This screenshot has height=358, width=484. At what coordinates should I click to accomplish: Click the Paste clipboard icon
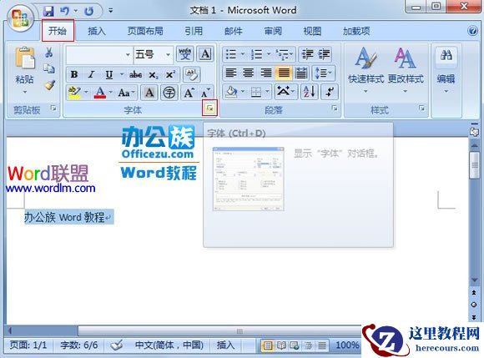click(24, 58)
